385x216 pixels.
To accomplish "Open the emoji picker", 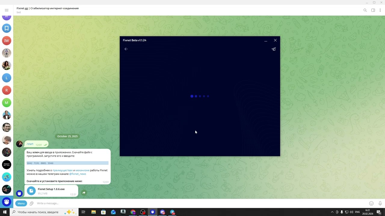I will point(371,203).
